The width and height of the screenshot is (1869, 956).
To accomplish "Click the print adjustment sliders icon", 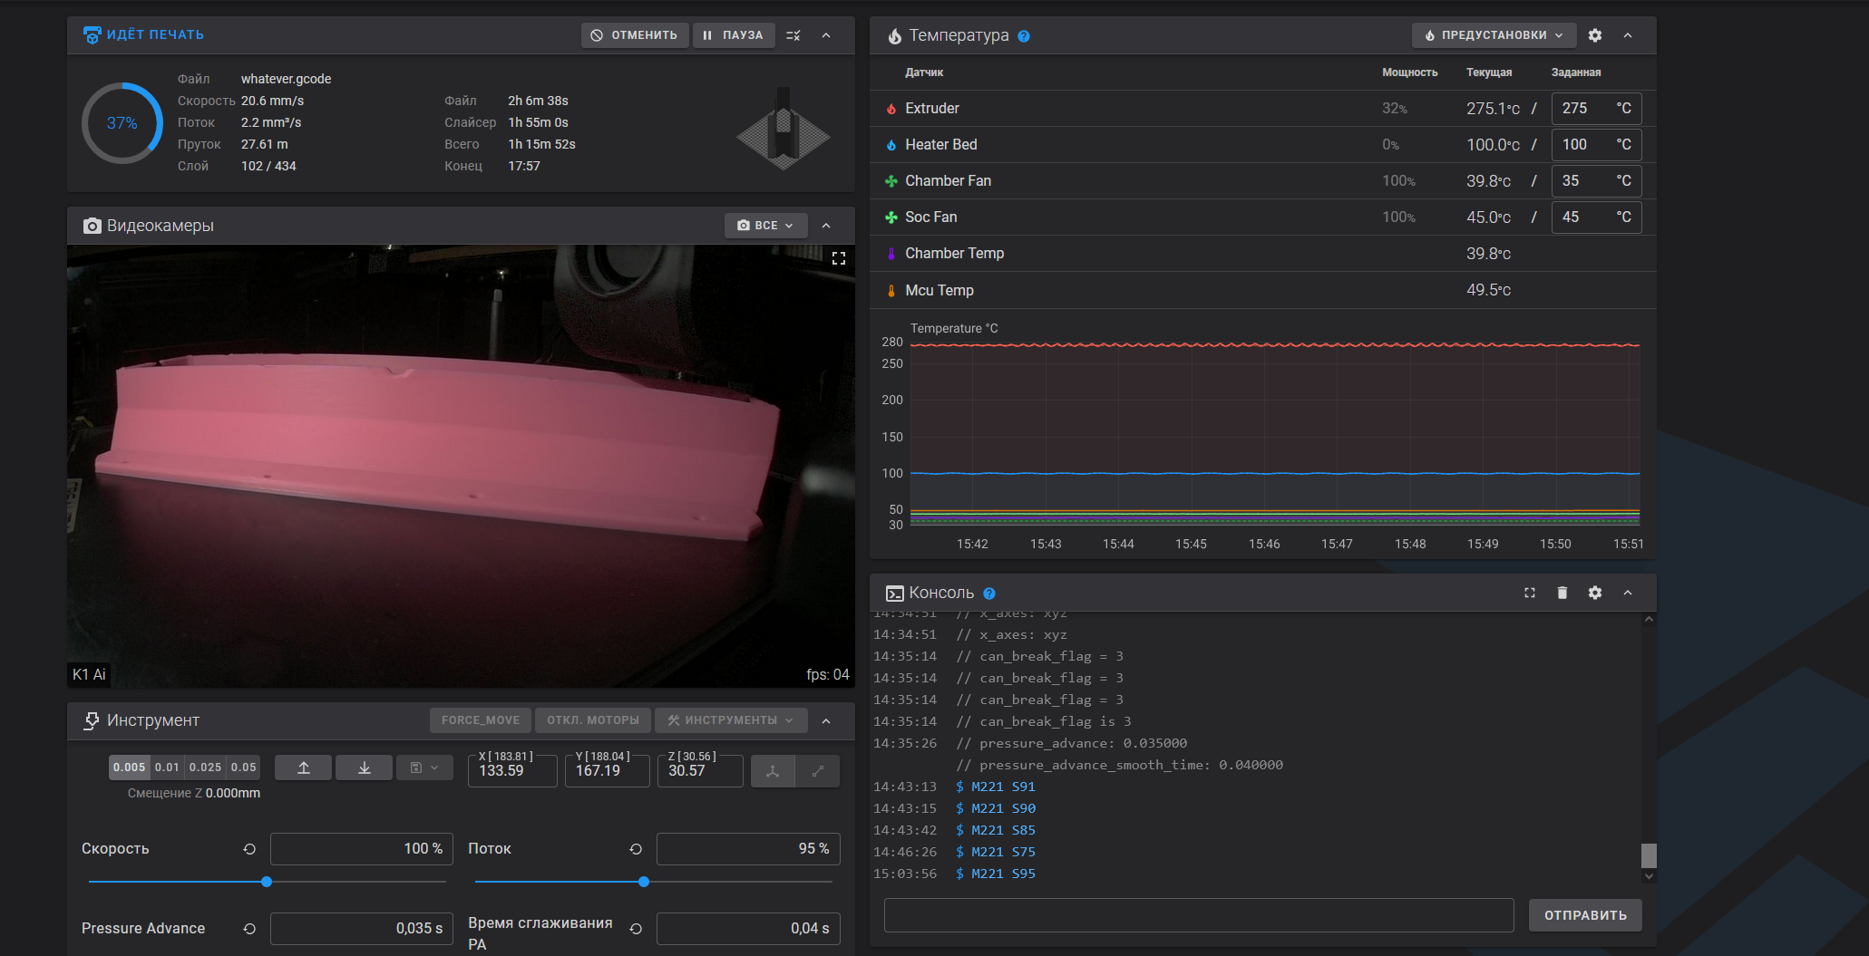I will 793,35.
